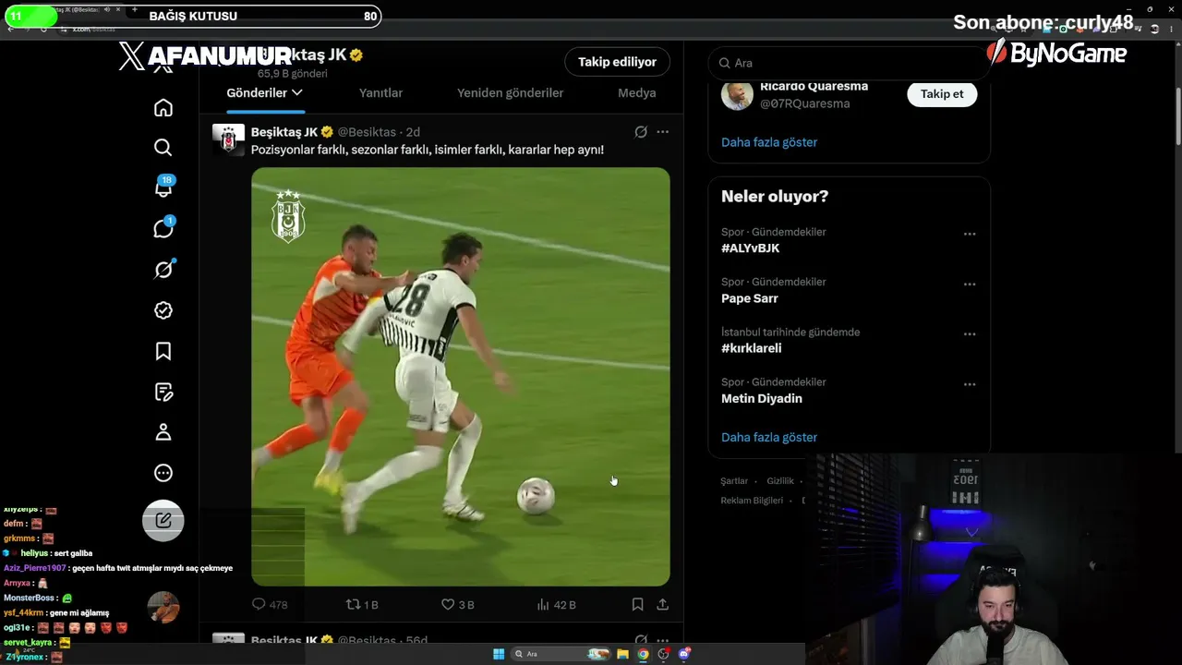Open OBS Studio from the taskbar
This screenshot has height=665, width=1182.
664,654
